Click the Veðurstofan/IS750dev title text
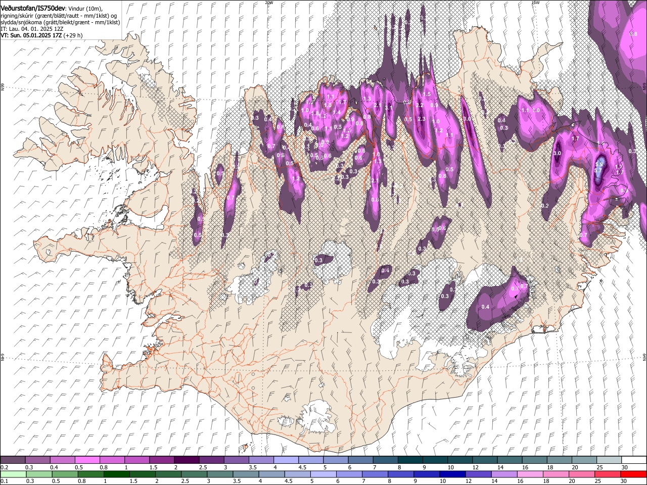The width and height of the screenshot is (647, 485). point(32,8)
